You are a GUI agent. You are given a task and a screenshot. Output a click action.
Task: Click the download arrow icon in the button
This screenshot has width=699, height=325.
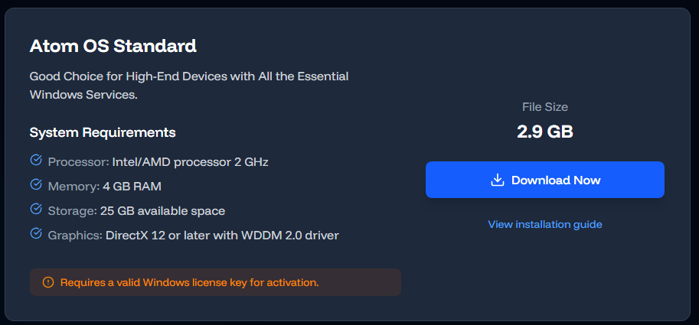(x=497, y=180)
